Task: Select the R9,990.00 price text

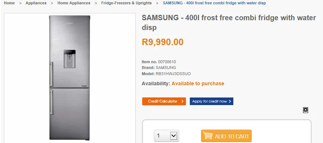Action: pos(163,42)
